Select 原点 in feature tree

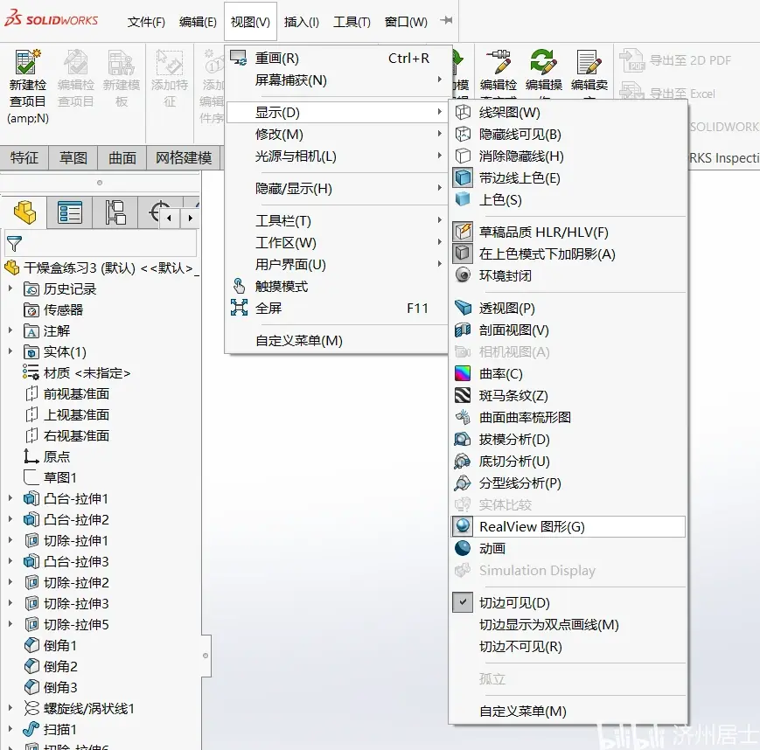click(x=47, y=456)
